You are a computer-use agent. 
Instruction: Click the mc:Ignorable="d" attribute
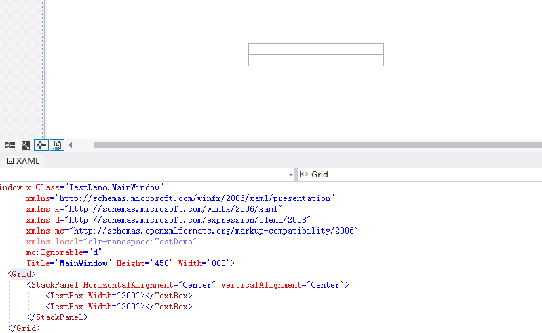point(64,252)
